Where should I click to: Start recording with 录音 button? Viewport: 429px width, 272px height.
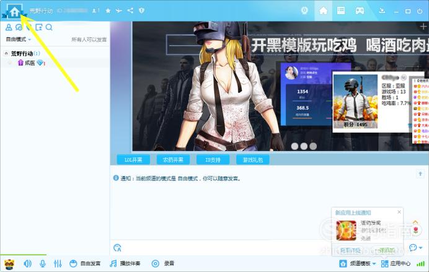[x=163, y=263]
